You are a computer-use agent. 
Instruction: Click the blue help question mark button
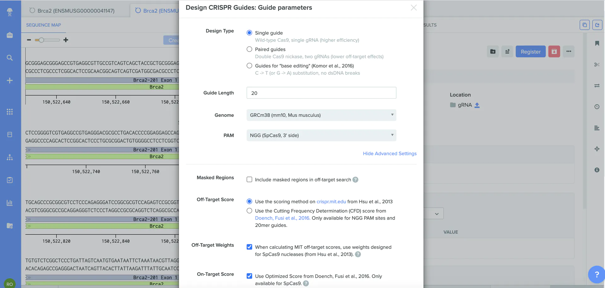tap(596, 274)
